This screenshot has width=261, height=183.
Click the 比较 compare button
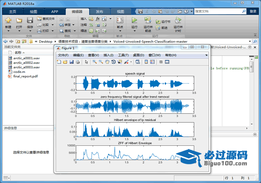coord(43,25)
